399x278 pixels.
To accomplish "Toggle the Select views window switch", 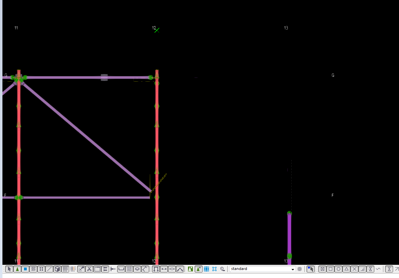I will 97,269.
